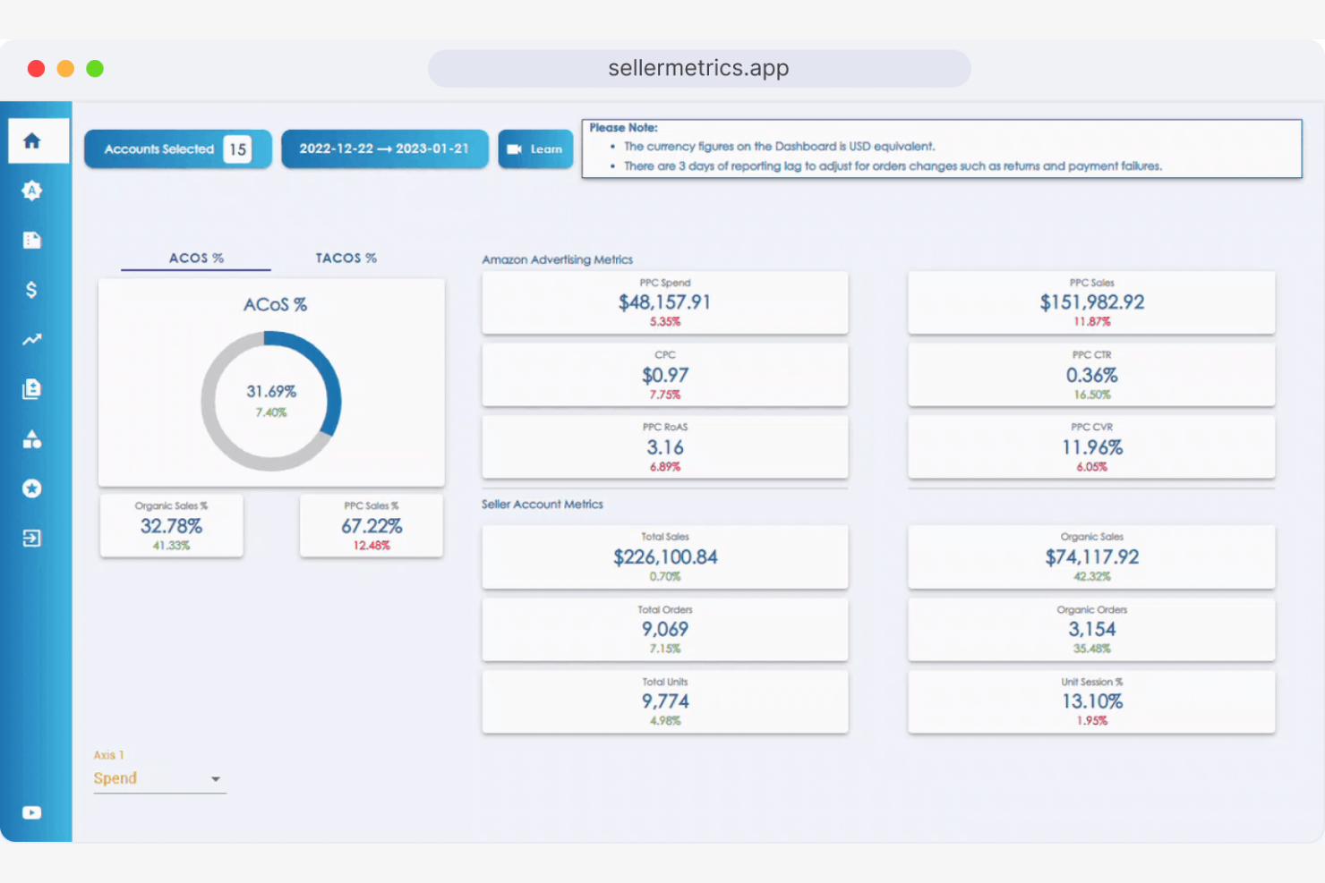This screenshot has width=1325, height=883.
Task: Click the Total Sales metric card
Action: pyautogui.click(x=664, y=556)
